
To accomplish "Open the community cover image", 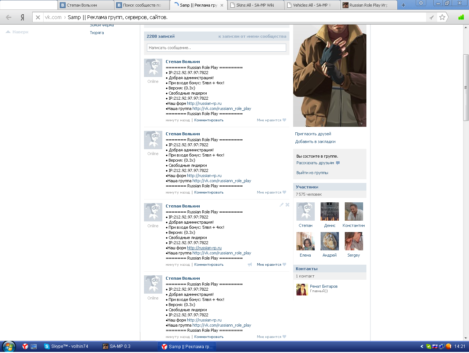I will 330,76.
